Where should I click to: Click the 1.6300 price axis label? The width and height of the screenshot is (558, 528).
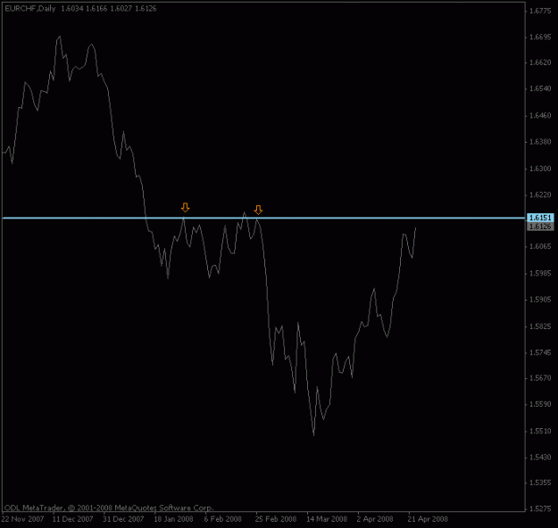click(x=540, y=169)
